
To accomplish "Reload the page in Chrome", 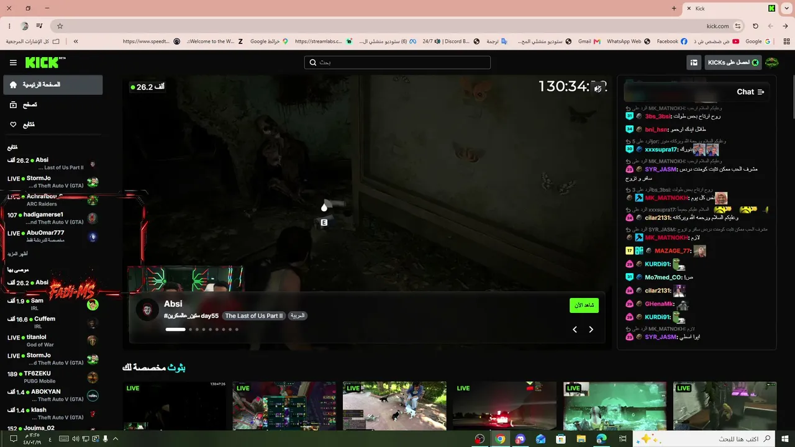I will pos(755,26).
